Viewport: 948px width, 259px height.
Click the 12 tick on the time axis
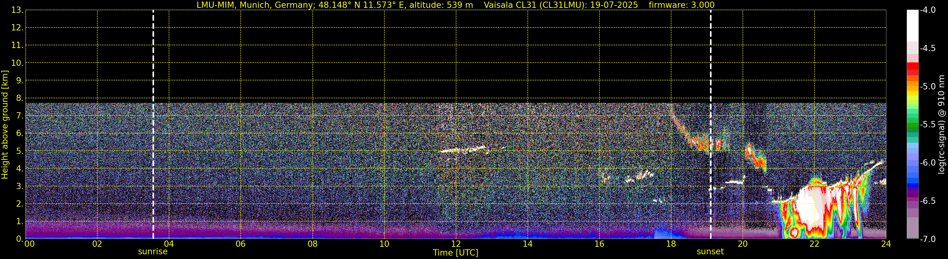[x=456, y=244]
